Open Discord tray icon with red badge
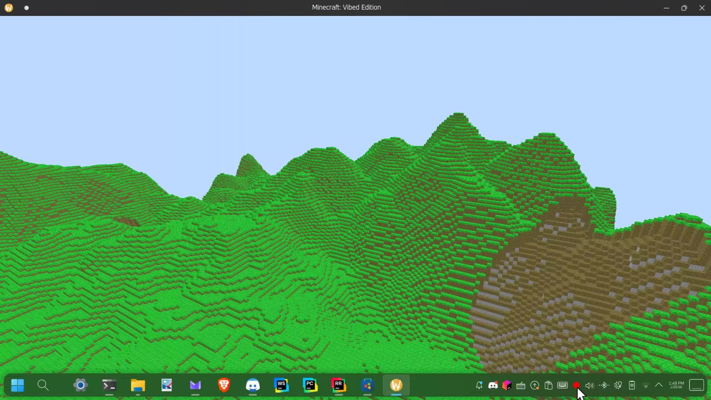 (493, 385)
